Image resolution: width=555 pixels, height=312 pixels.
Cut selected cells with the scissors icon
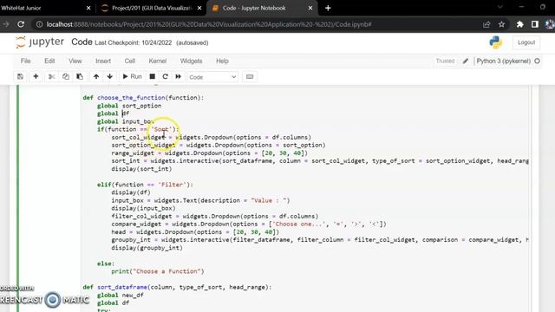[52, 76]
